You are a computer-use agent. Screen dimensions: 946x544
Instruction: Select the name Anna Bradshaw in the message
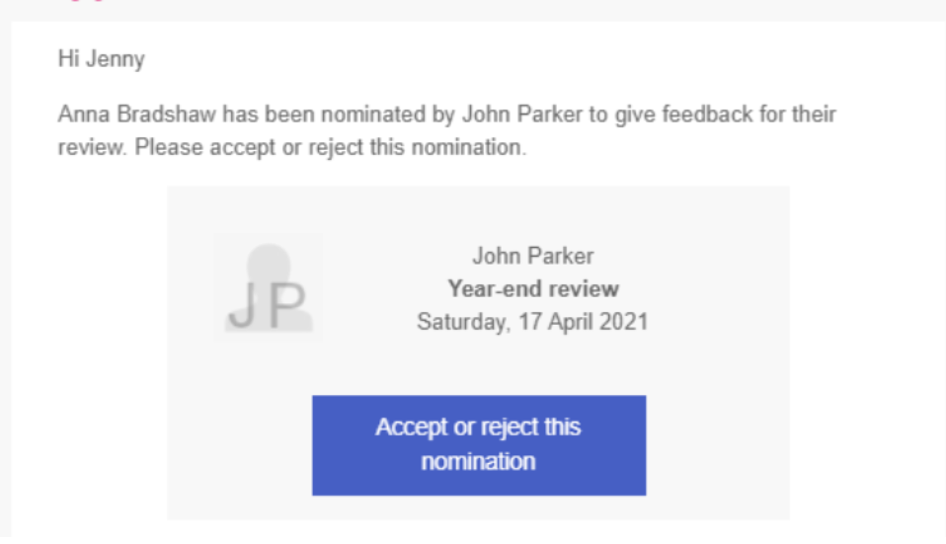pos(137,114)
